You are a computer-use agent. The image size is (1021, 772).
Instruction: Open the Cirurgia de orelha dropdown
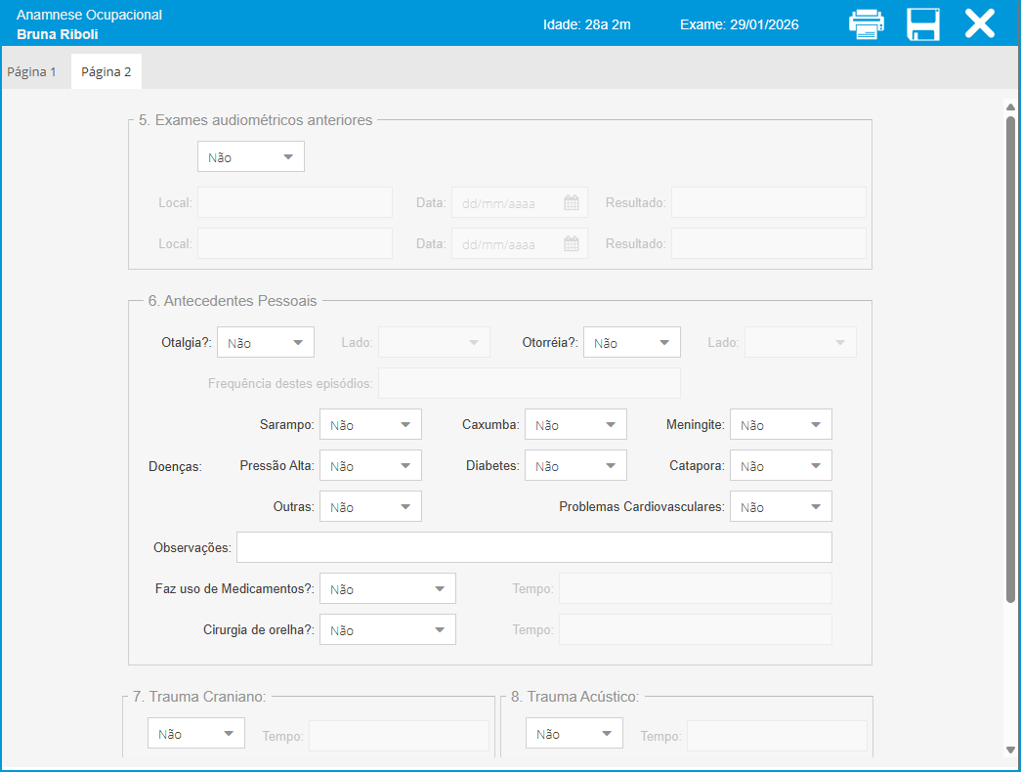pos(388,630)
